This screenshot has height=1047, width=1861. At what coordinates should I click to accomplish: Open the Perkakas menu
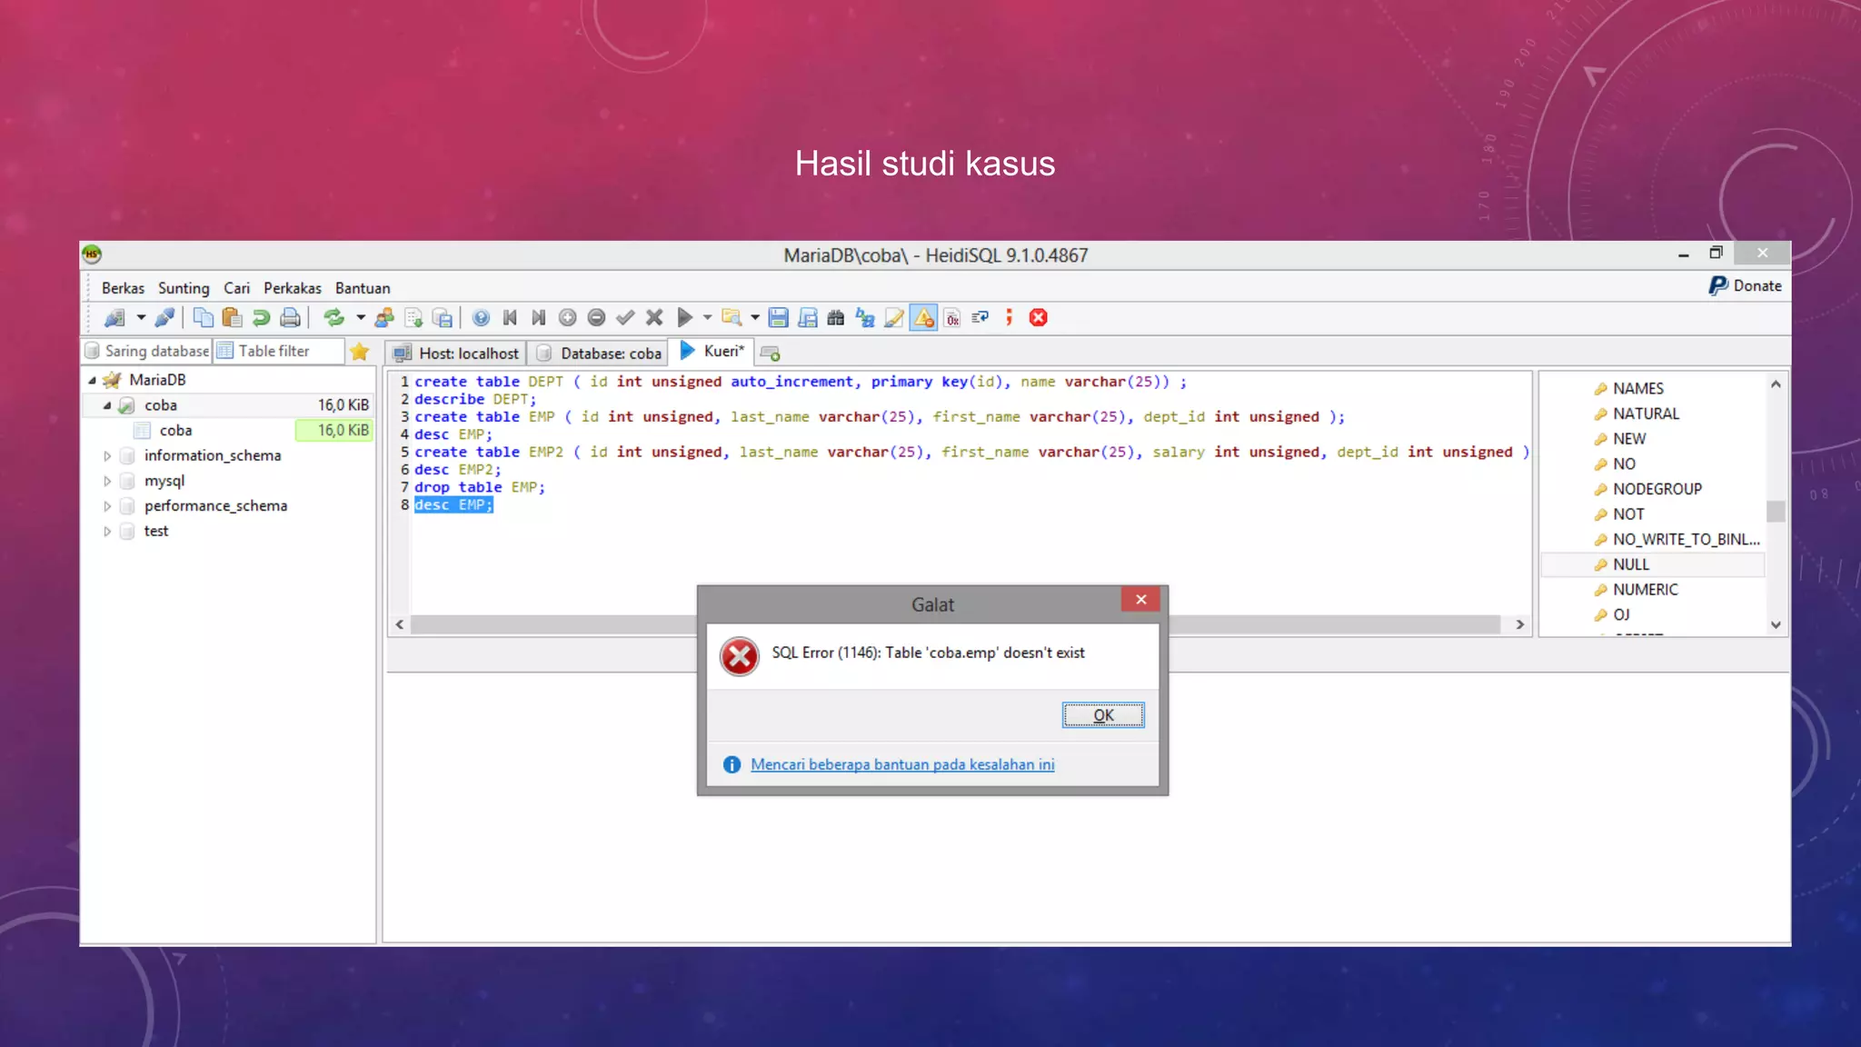pyautogui.click(x=292, y=288)
